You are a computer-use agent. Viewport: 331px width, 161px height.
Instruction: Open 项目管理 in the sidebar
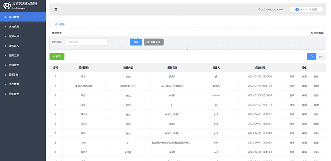pyautogui.click(x=23, y=17)
